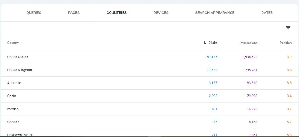Click impressions value 235,281
The image size is (299, 137).
pos(251,70)
